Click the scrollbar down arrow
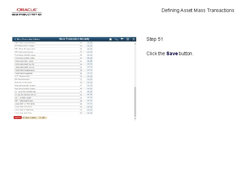Viewport: 247px width, 185px height. point(135,119)
